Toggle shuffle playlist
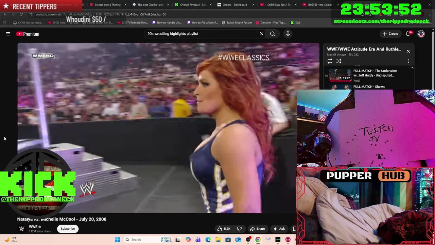 [x=339, y=61]
